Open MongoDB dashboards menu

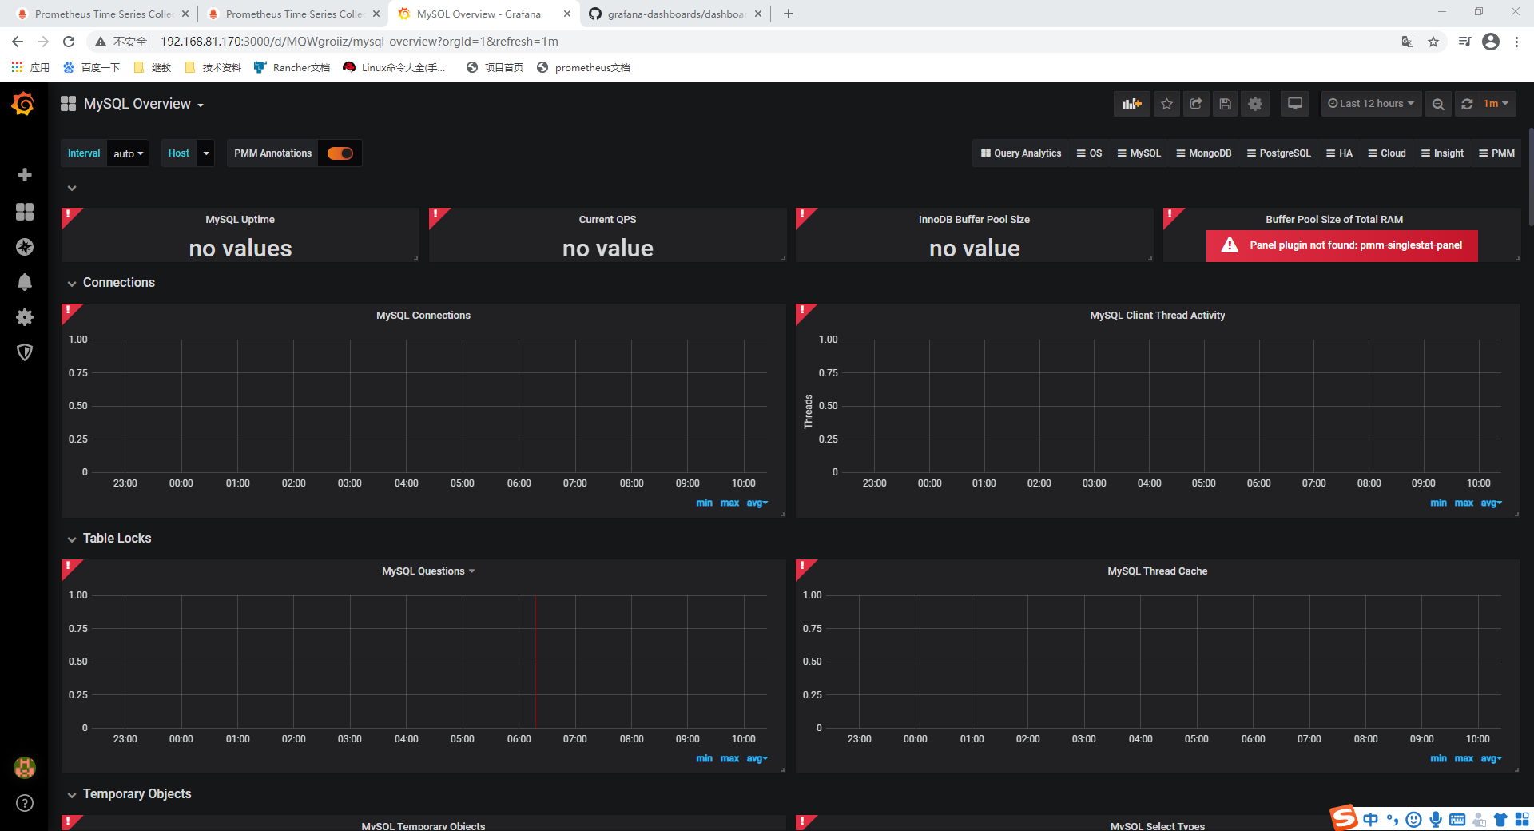1203,153
